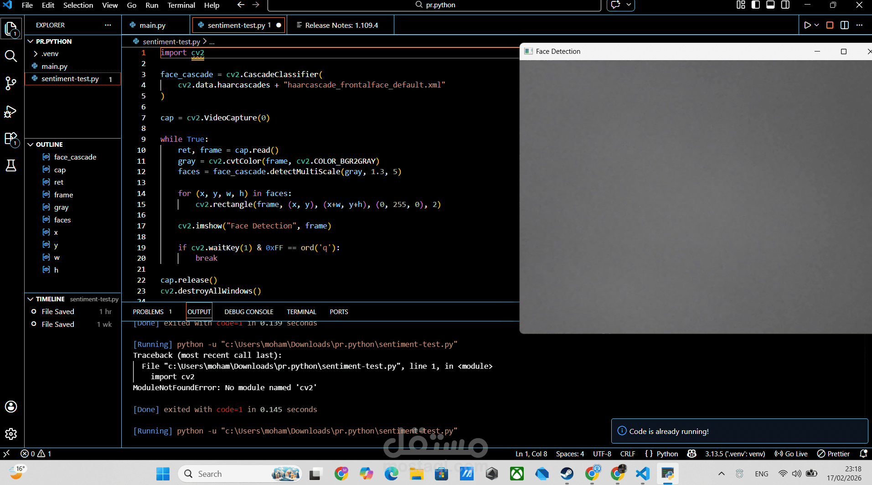This screenshot has width=872, height=485.
Task: Stop the running code with the stop icon
Action: [x=830, y=25]
